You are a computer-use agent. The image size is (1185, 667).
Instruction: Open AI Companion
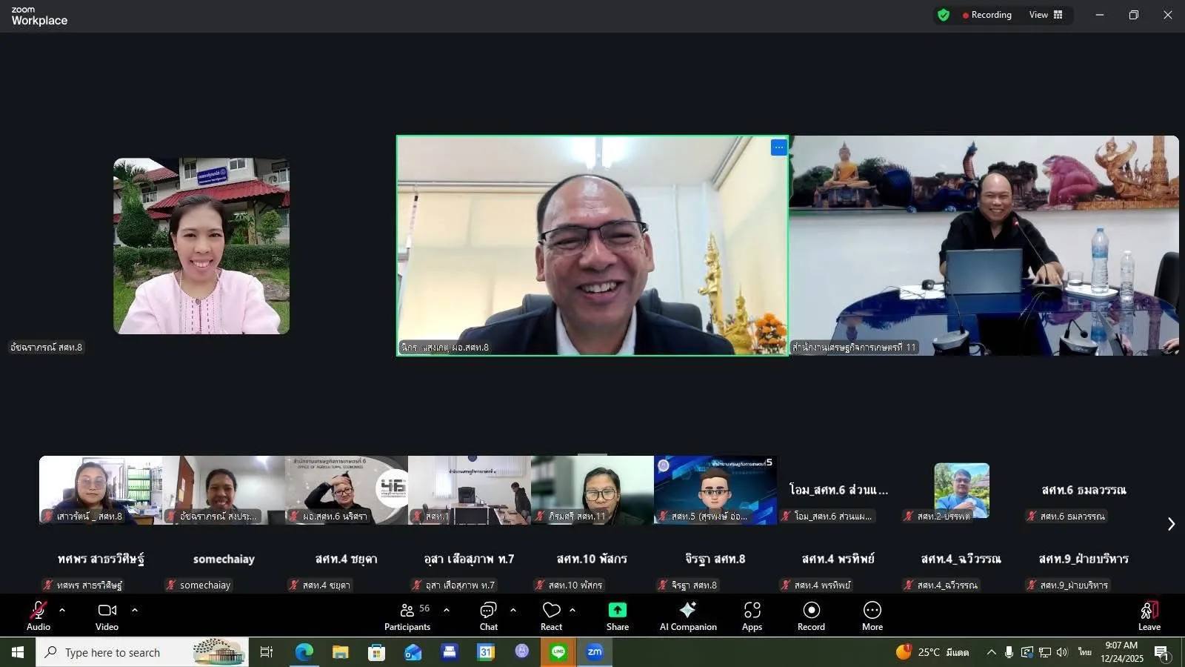tap(688, 615)
